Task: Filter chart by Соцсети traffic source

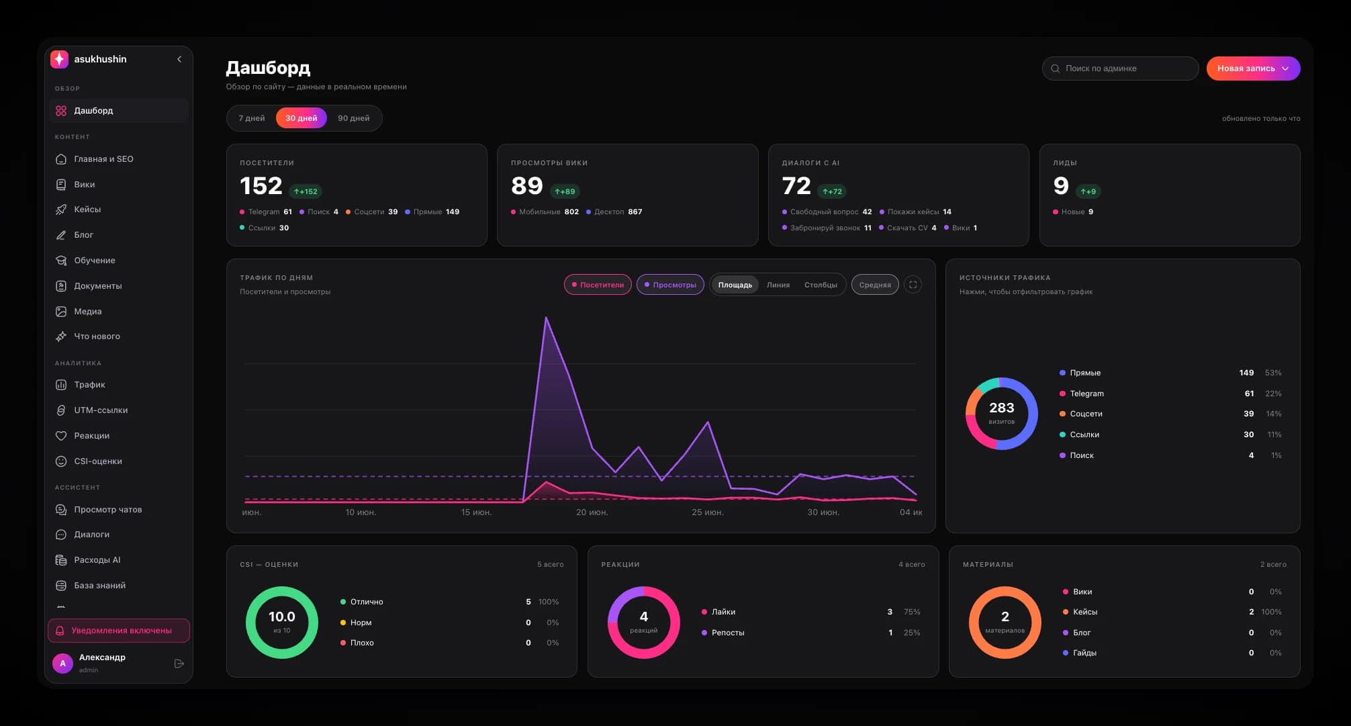Action: pos(1170,414)
